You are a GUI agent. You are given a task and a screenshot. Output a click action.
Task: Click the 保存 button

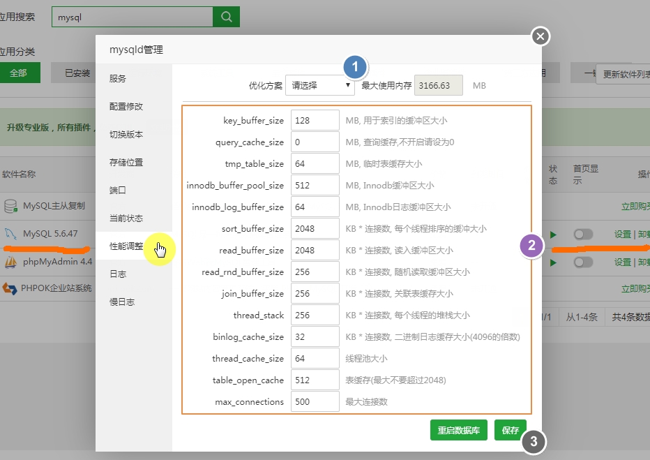[510, 429]
